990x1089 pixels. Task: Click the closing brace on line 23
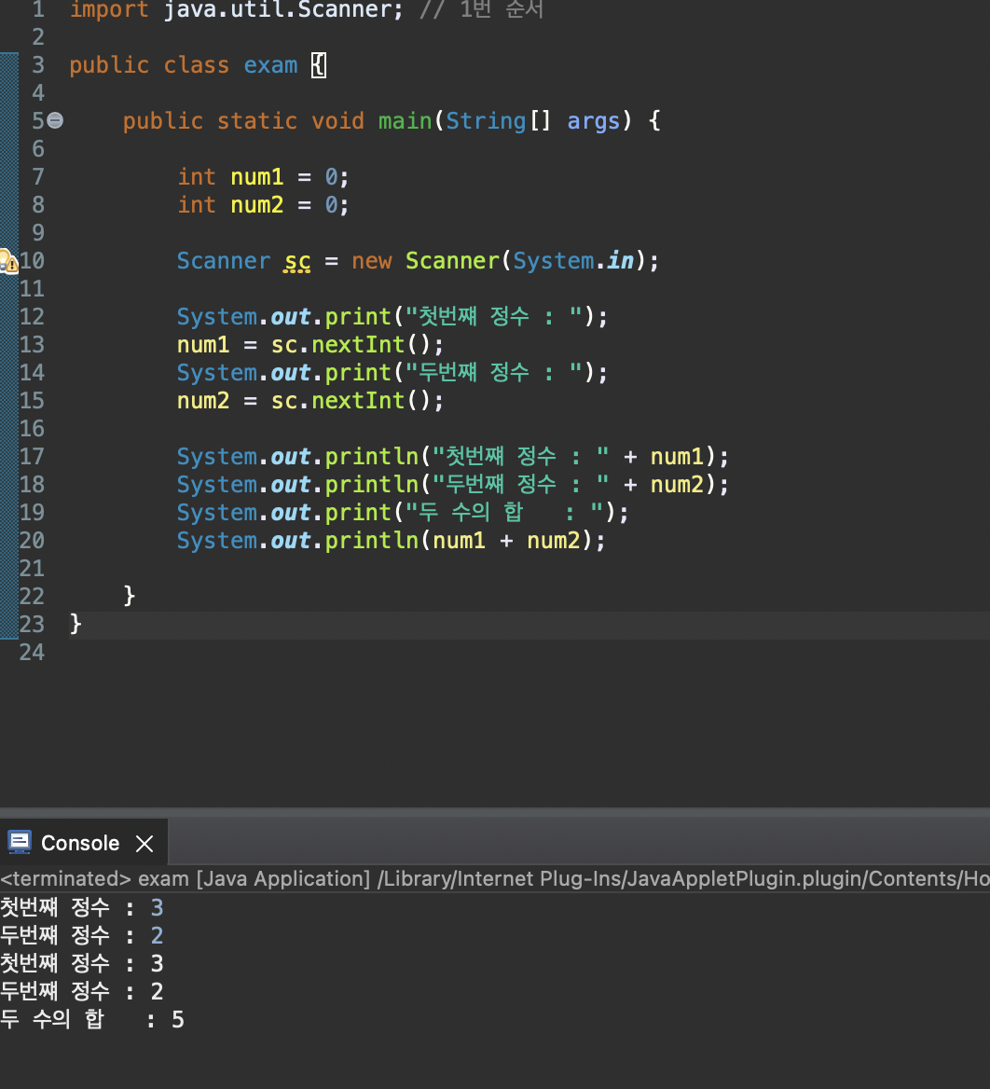pyautogui.click(x=76, y=625)
